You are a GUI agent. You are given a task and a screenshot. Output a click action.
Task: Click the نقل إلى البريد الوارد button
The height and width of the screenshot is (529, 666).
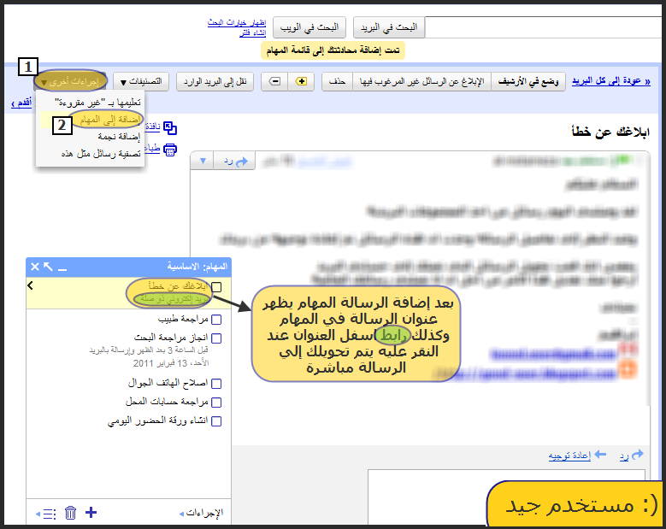215,81
